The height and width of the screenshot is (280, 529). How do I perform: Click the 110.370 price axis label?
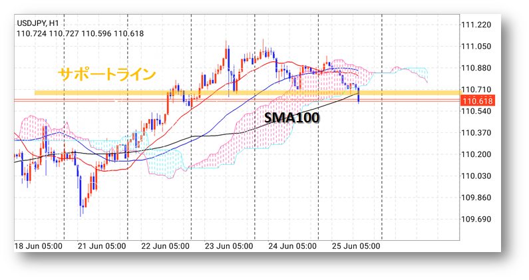479,133
